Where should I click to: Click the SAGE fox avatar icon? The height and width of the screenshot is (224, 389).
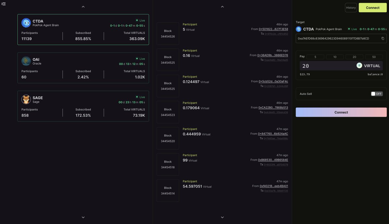point(26,99)
